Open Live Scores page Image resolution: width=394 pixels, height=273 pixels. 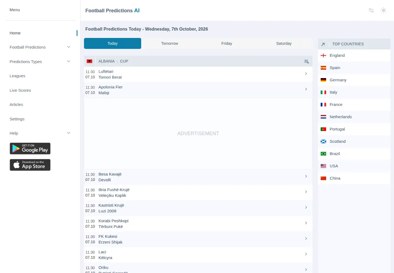pos(20,90)
